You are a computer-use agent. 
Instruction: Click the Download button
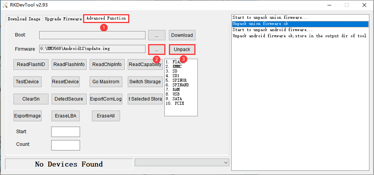182,35
